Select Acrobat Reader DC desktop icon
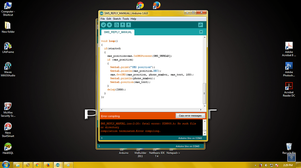301x168 pixels. pos(289,90)
